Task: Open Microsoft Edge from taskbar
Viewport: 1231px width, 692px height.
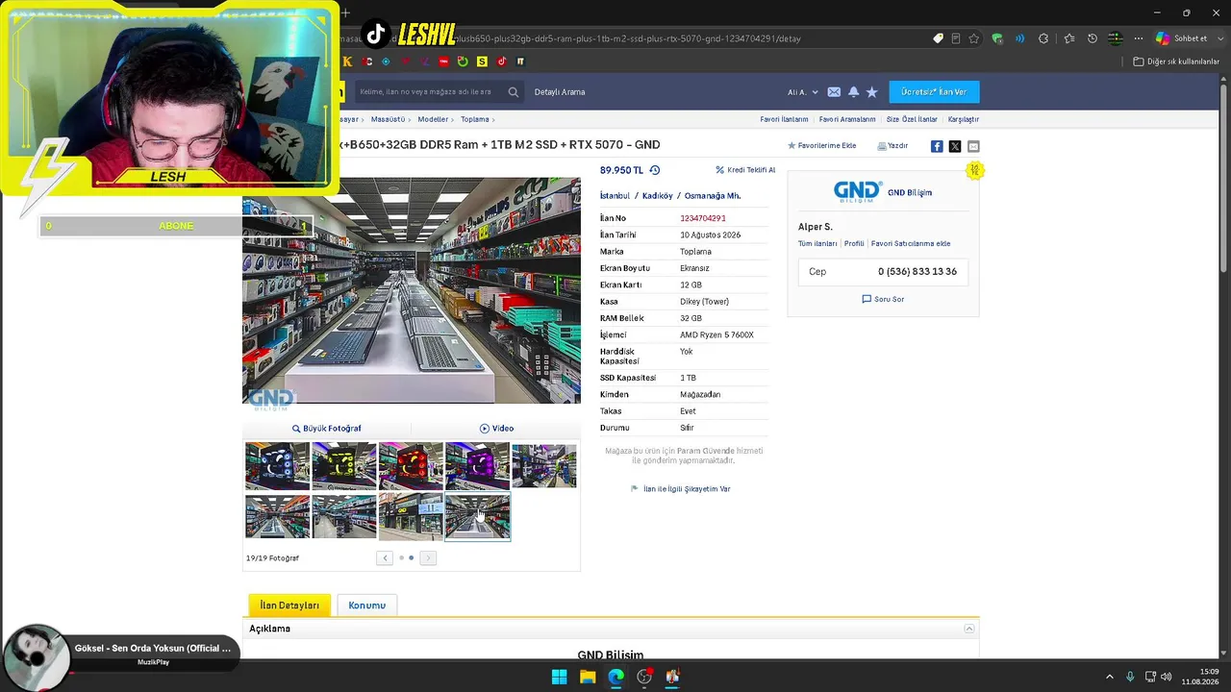Action: tap(615, 677)
